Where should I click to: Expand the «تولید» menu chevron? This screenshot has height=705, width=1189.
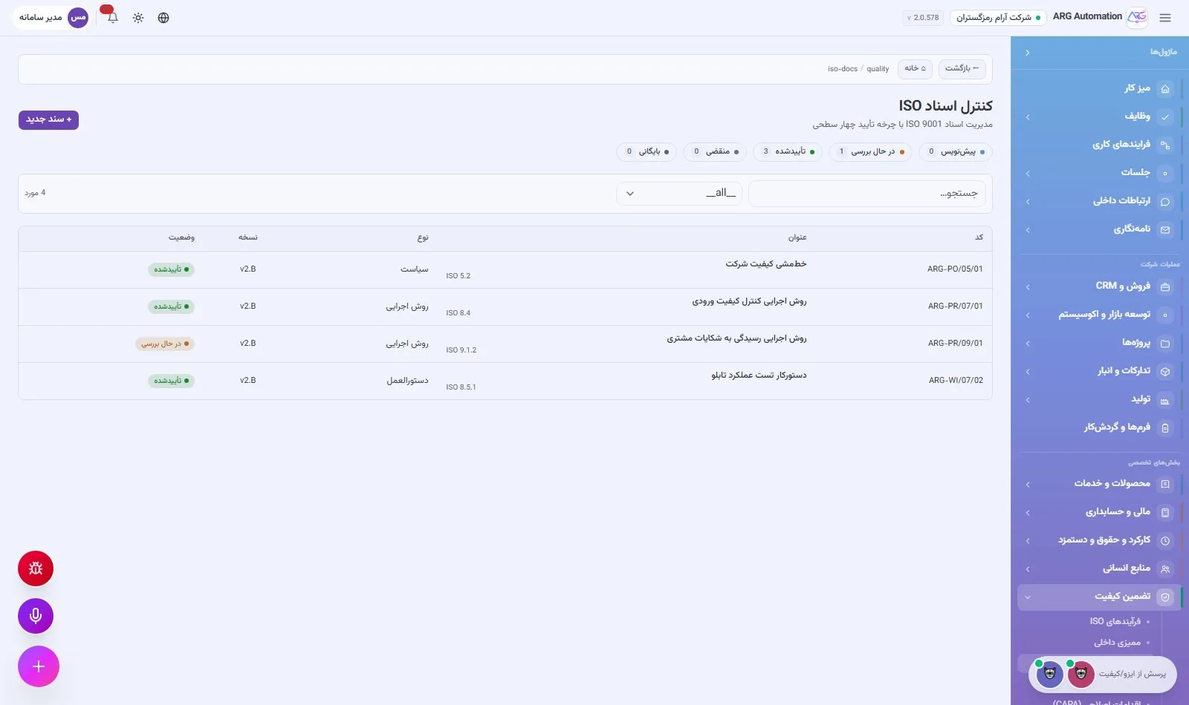tap(1028, 400)
